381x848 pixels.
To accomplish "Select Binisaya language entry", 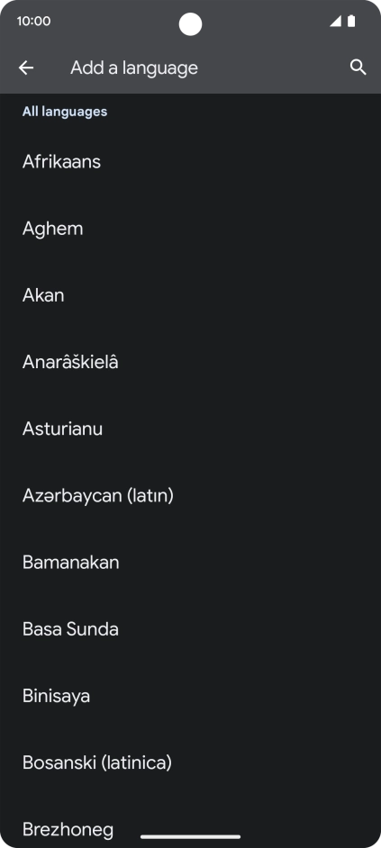I will pos(191,696).
